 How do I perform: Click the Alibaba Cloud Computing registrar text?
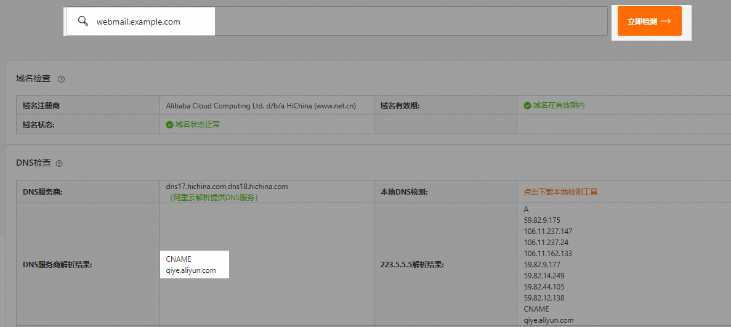(260, 105)
